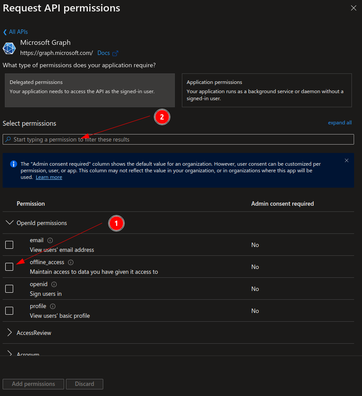Close the Request API permissions panel
The height and width of the screenshot is (396, 362).
(x=354, y=8)
